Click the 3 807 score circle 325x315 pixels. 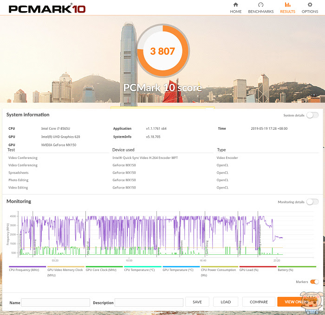162,50
